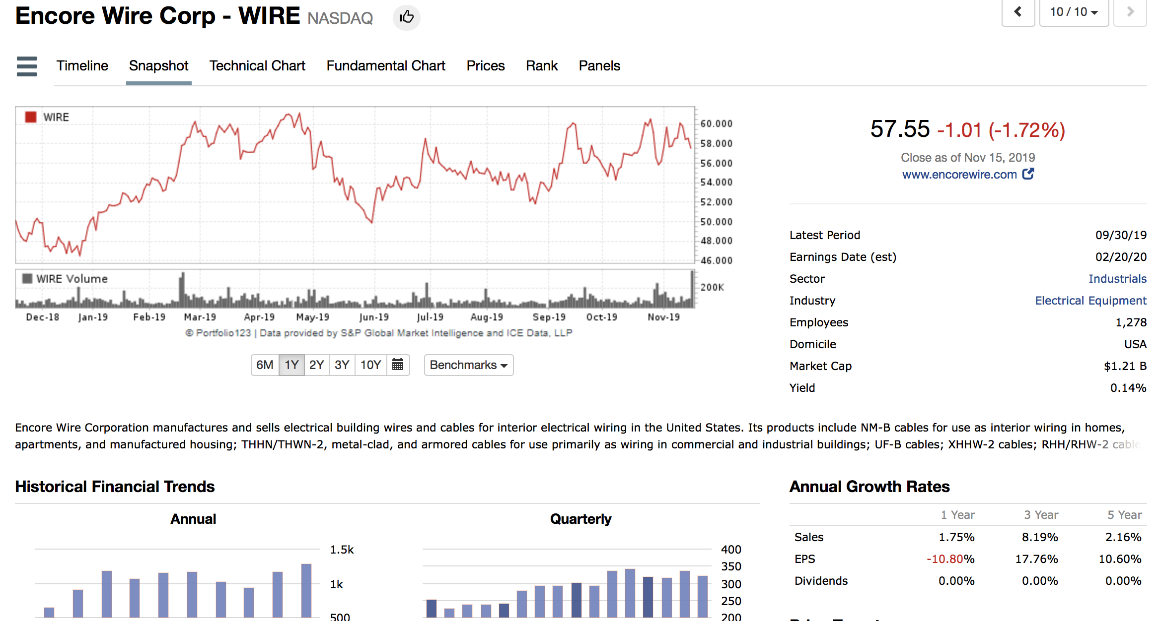Set chart range to 3Y
The width and height of the screenshot is (1159, 621).
342,365
